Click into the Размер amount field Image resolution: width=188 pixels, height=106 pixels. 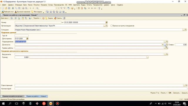point(21,57)
